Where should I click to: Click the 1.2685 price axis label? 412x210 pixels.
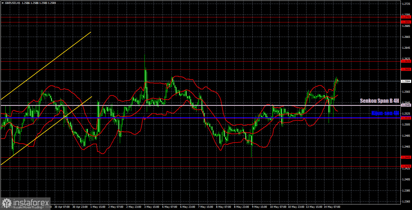[406, 26]
